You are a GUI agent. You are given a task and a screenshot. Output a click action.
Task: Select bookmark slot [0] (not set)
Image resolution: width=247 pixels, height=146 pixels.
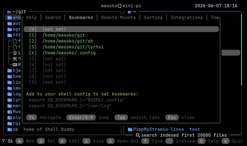coord(121,29)
